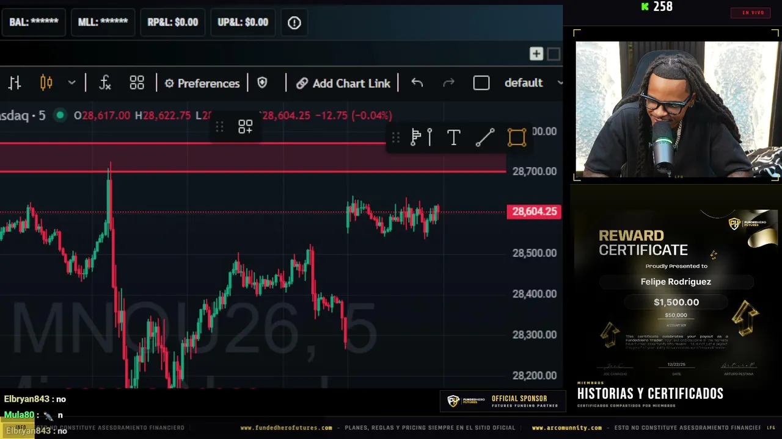
Task: Click HISTORIAS Y CERTIFICADOS heading
Action: tap(650, 394)
